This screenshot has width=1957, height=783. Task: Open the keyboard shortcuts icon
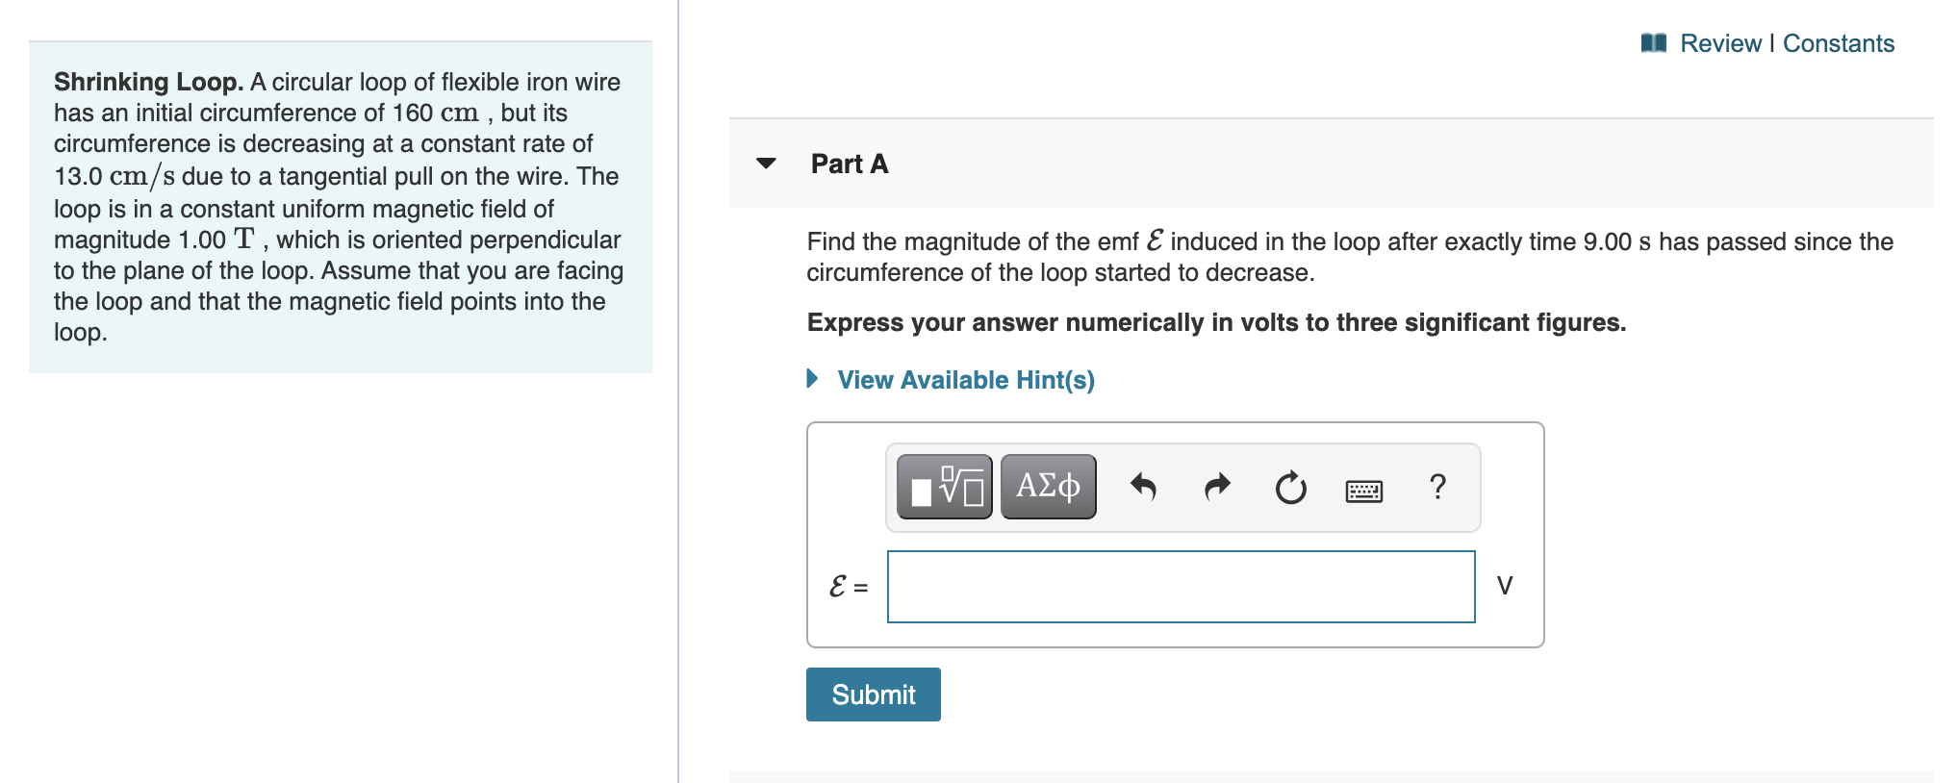point(1363,491)
